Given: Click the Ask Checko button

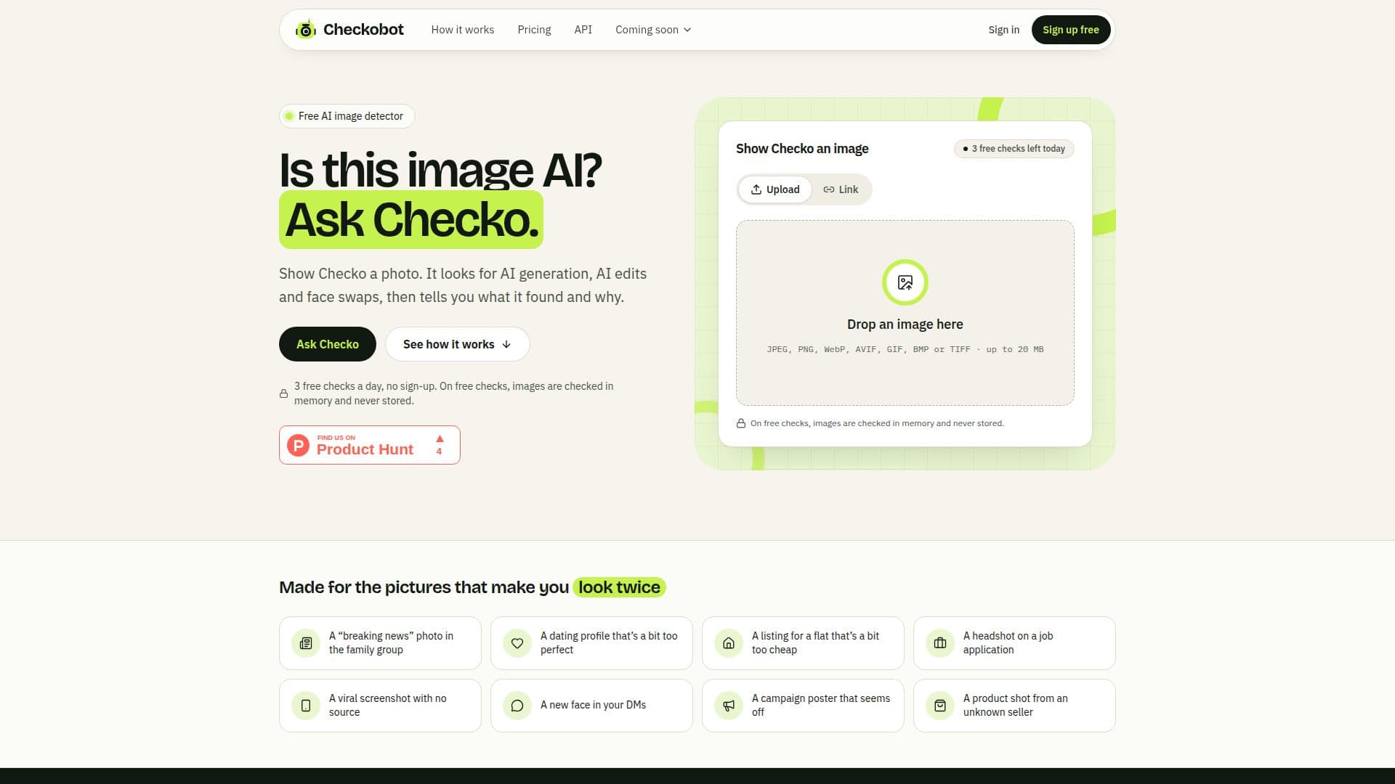Looking at the screenshot, I should (328, 344).
